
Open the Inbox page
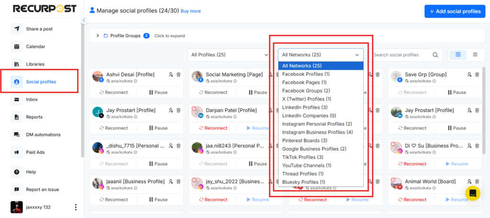(x=32, y=100)
